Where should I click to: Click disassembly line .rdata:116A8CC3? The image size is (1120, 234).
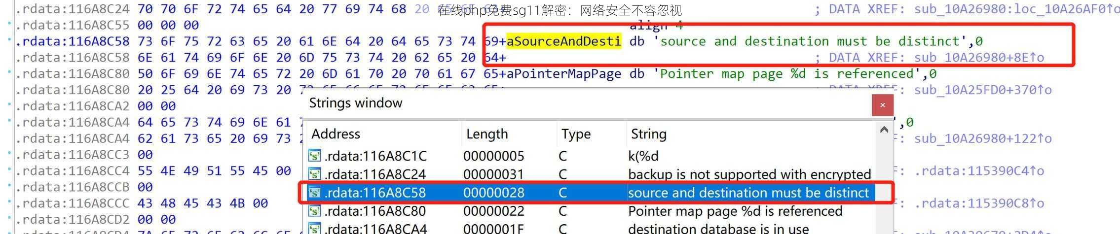pyautogui.click(x=73, y=155)
